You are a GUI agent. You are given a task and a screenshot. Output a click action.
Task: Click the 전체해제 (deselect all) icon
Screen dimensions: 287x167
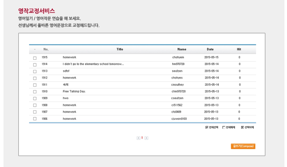[224, 127]
